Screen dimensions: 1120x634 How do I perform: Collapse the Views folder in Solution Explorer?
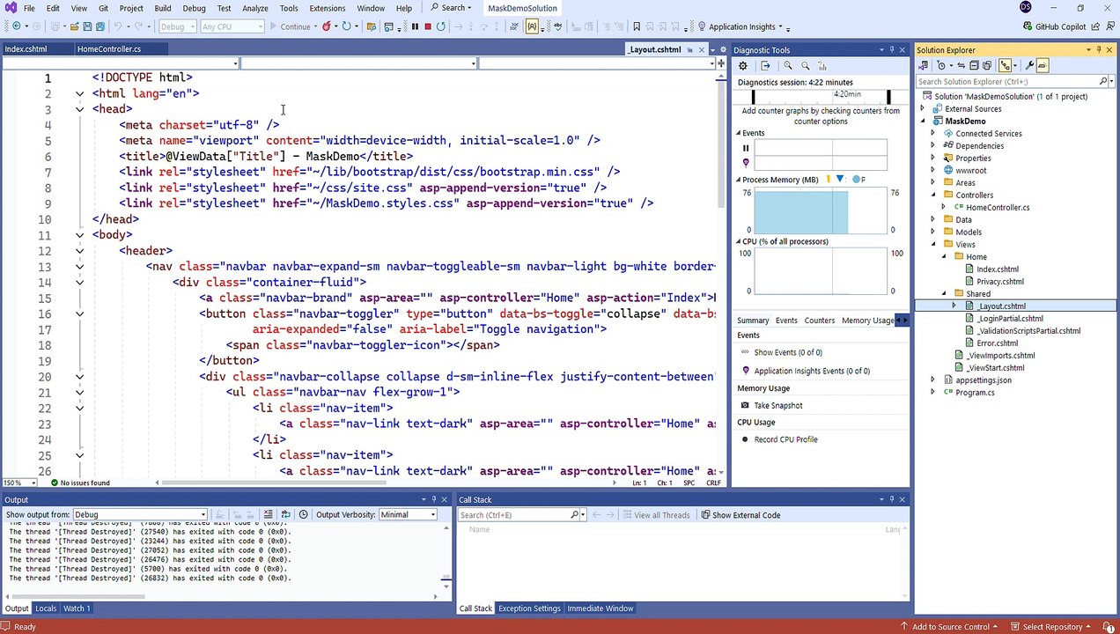(x=933, y=244)
